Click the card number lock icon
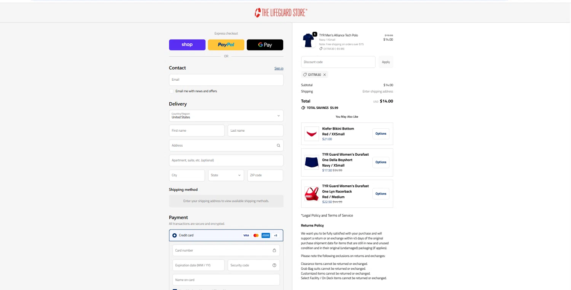This screenshot has width=571, height=290. tap(274, 250)
